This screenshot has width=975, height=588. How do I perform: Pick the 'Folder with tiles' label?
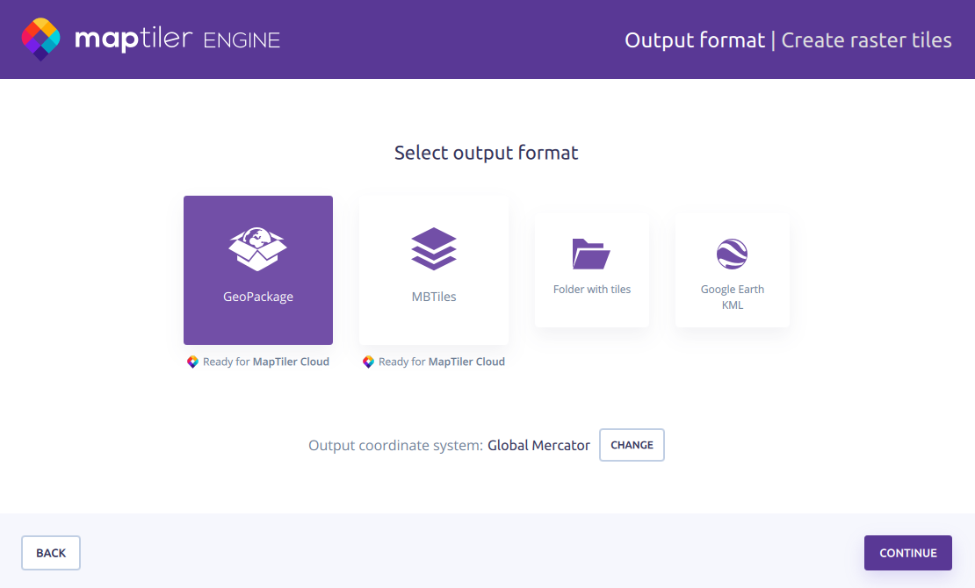[592, 290]
